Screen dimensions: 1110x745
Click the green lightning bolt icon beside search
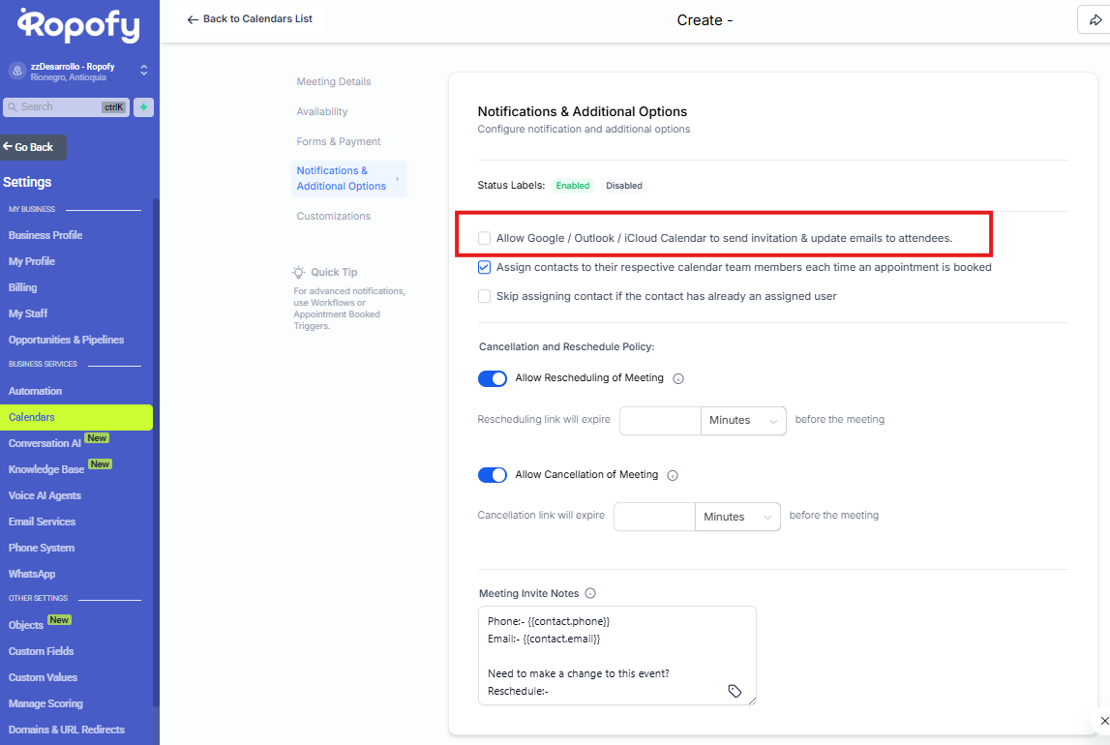click(x=143, y=107)
